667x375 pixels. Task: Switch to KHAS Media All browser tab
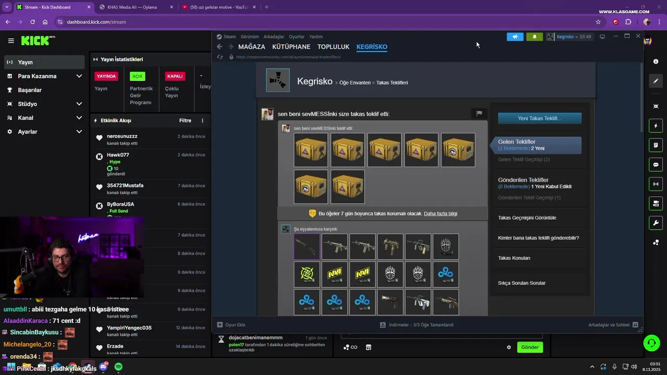(135, 7)
